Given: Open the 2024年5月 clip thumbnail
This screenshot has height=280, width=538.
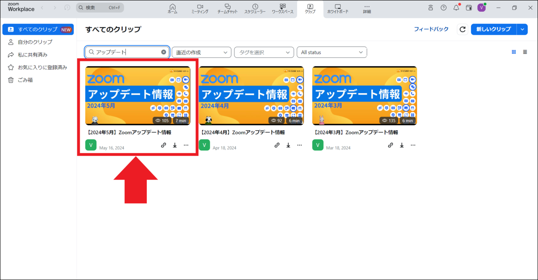Looking at the screenshot, I should pyautogui.click(x=138, y=96).
